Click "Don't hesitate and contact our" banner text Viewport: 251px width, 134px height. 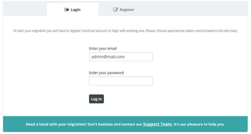click(115, 125)
